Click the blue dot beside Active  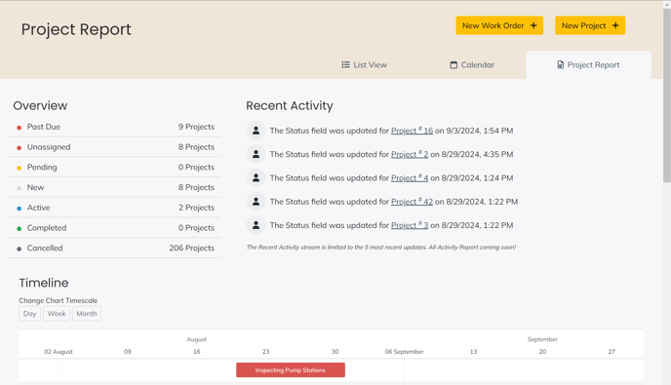point(19,209)
